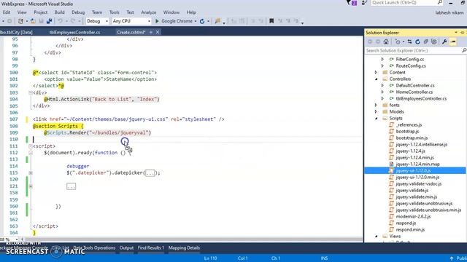Collapse the Scripts folder
The image size is (467, 262).
tap(377, 118)
